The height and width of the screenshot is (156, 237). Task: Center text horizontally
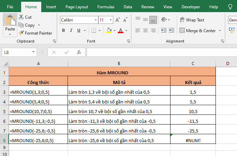point(146,30)
